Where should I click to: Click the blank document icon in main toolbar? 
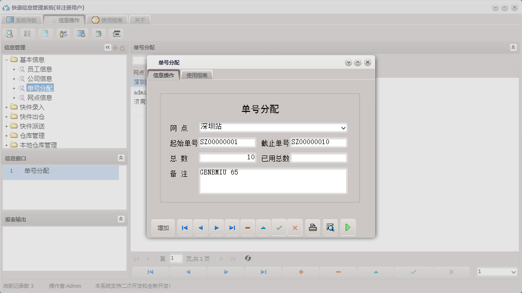click(45, 34)
